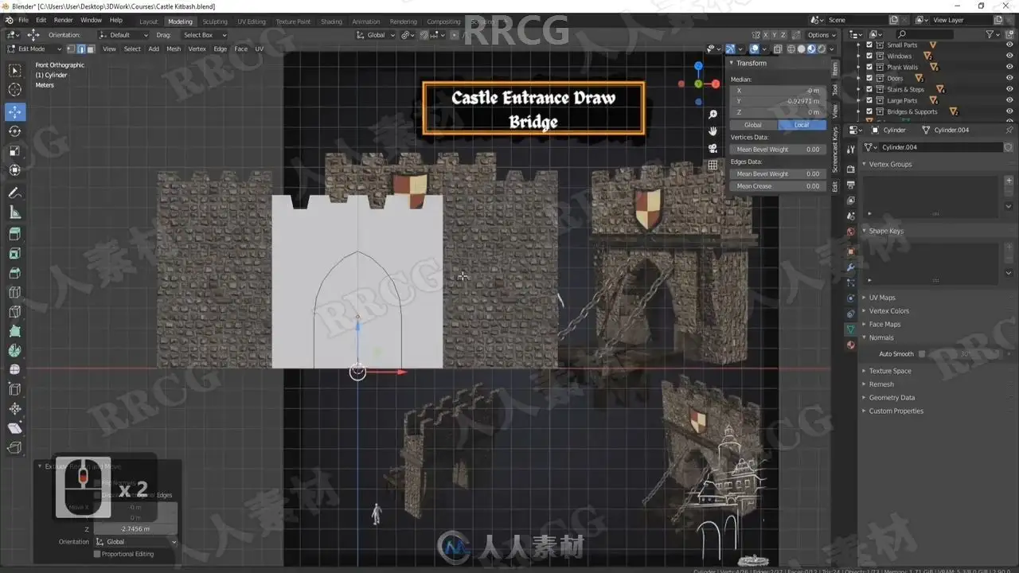Viewport: 1019px width, 573px height.
Task: Select the Poly Build tool
Action: point(15,331)
